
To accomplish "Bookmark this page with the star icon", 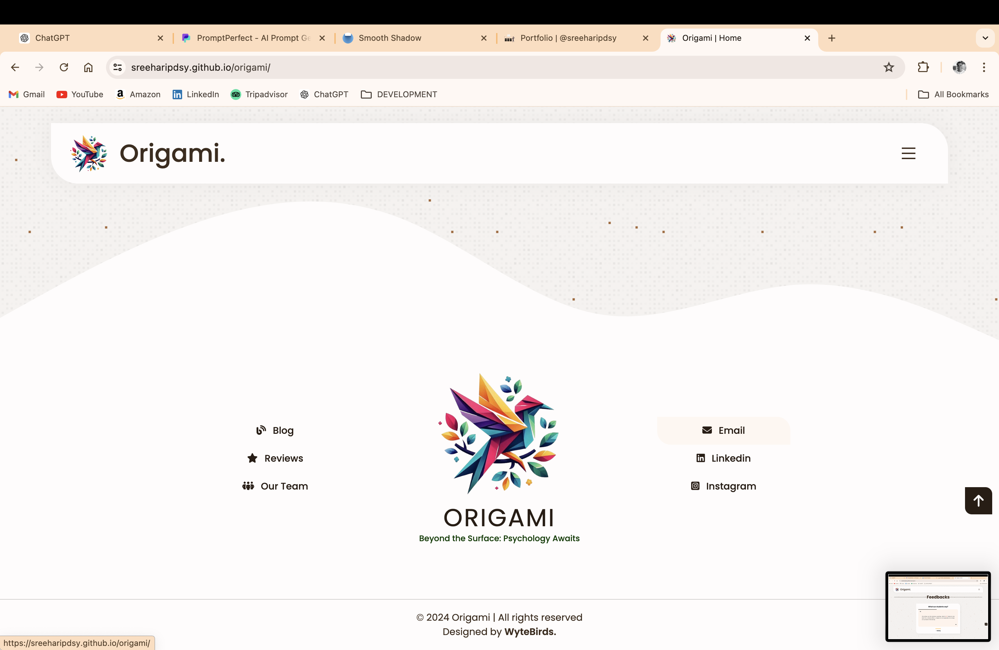I will 889,67.
